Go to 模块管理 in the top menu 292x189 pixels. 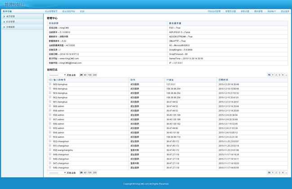click(258, 11)
